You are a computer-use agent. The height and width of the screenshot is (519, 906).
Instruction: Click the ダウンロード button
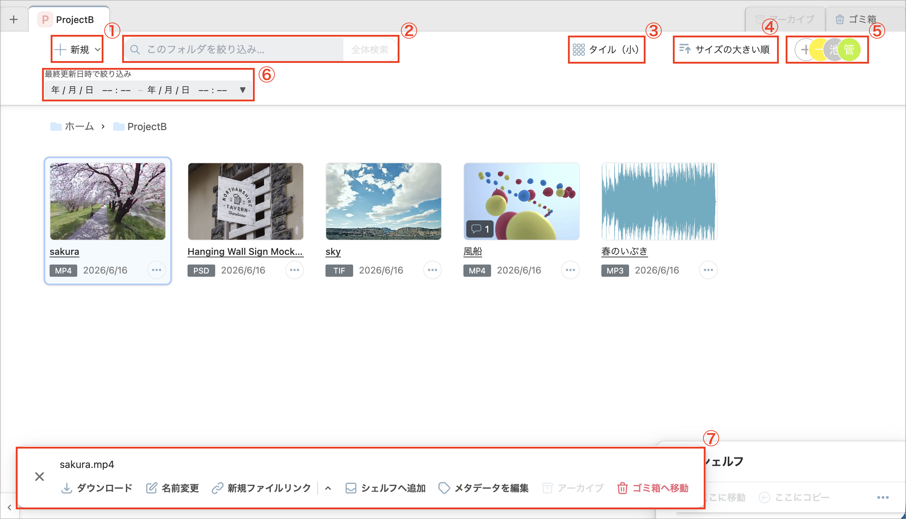click(x=97, y=488)
